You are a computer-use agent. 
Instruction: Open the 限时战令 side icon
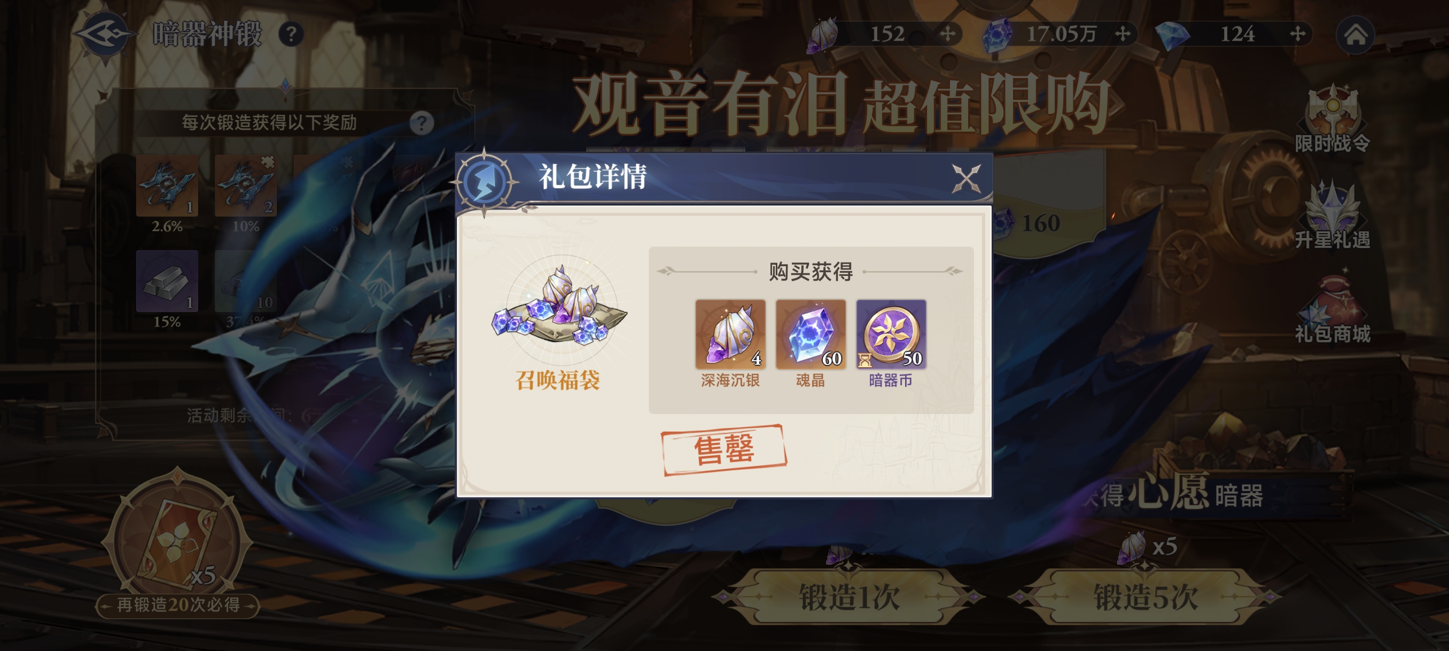(x=1332, y=119)
